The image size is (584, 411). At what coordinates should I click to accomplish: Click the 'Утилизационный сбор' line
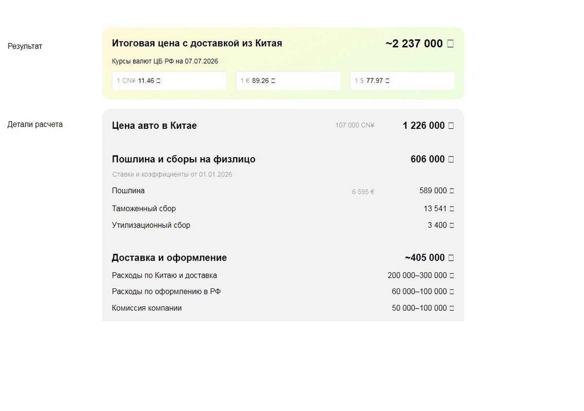pos(283,225)
